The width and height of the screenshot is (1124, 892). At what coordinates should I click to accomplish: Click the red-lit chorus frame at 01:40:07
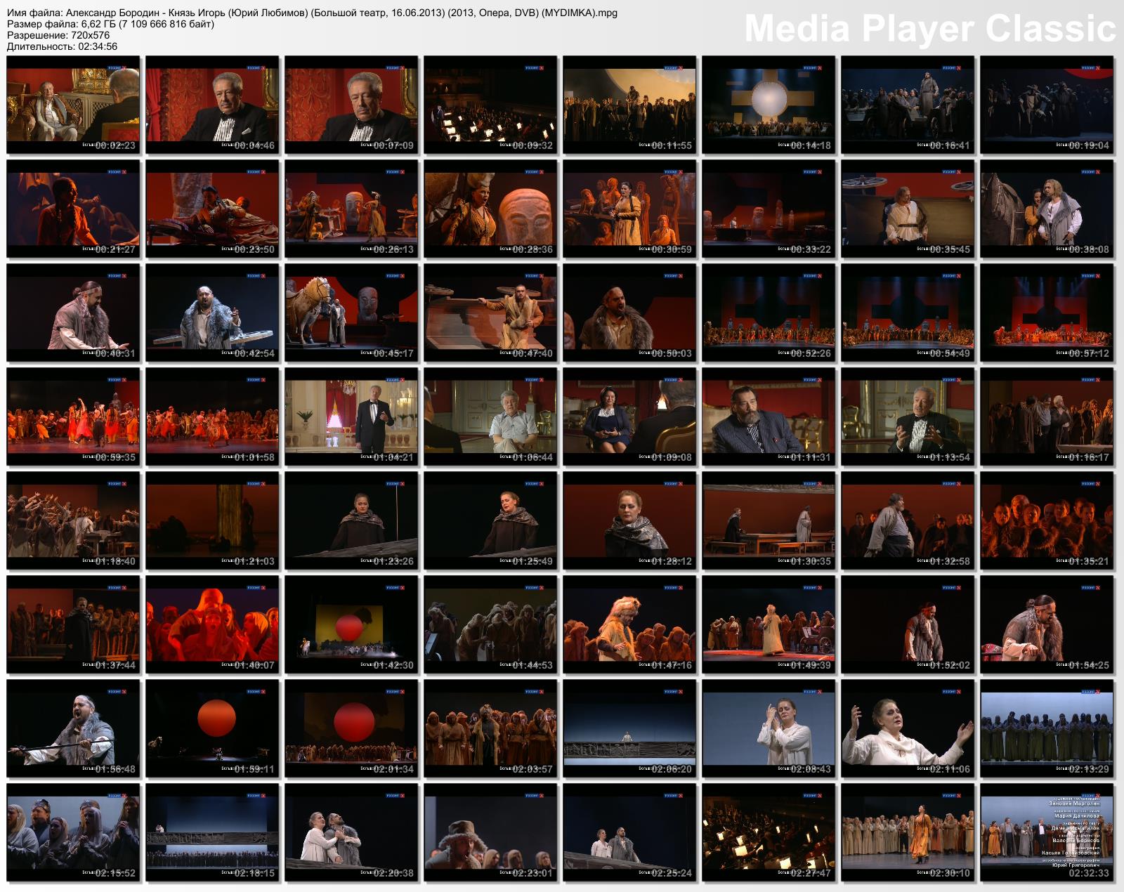click(x=212, y=625)
